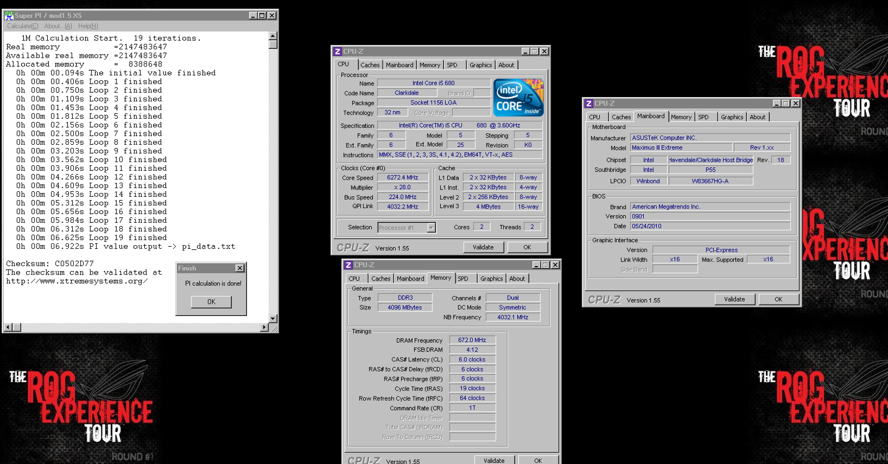Click the CPU-Z Z icon in the CPU window title bar
Image resolution: width=888 pixels, height=464 pixels.
(337, 52)
